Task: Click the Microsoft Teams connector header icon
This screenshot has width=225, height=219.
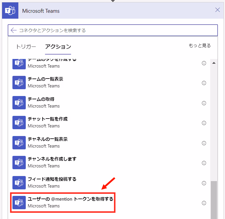Action: [x=10, y=10]
